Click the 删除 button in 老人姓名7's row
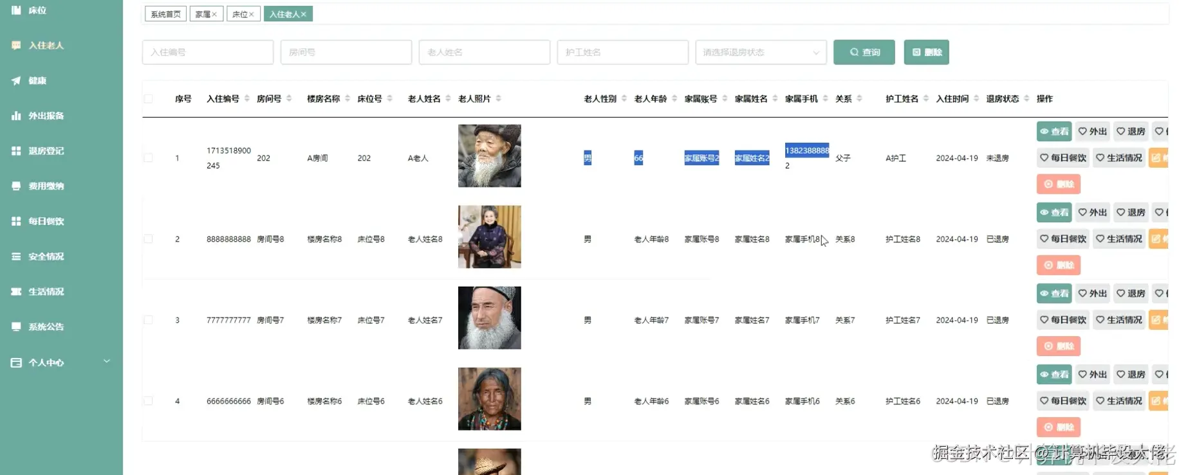The width and height of the screenshot is (1179, 475). point(1059,346)
